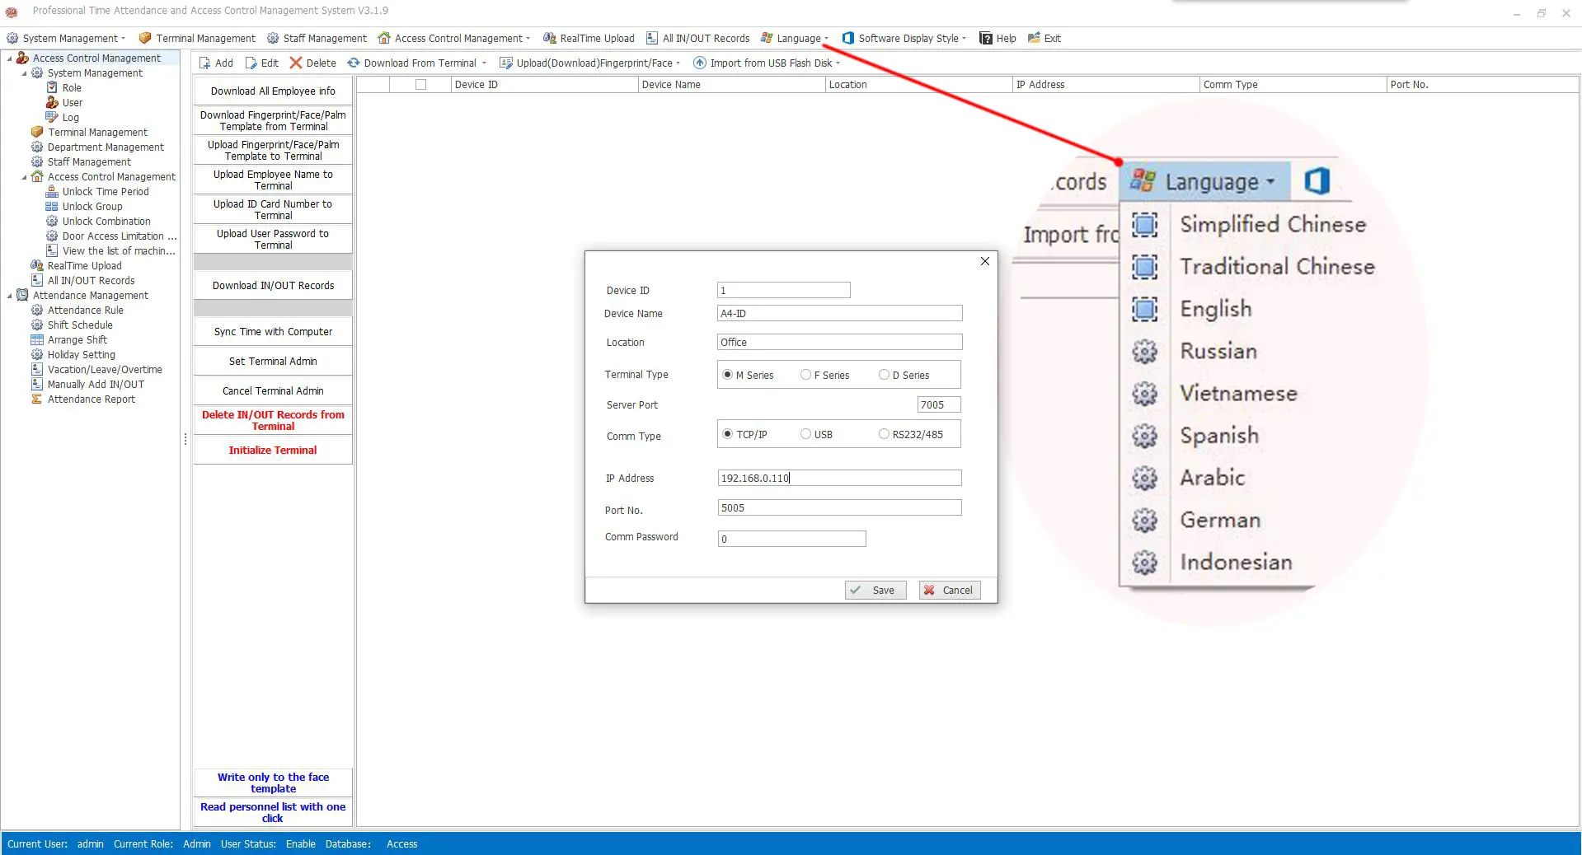The image size is (1582, 855).
Task: Click the Sync Time with Computer button
Action: click(273, 332)
